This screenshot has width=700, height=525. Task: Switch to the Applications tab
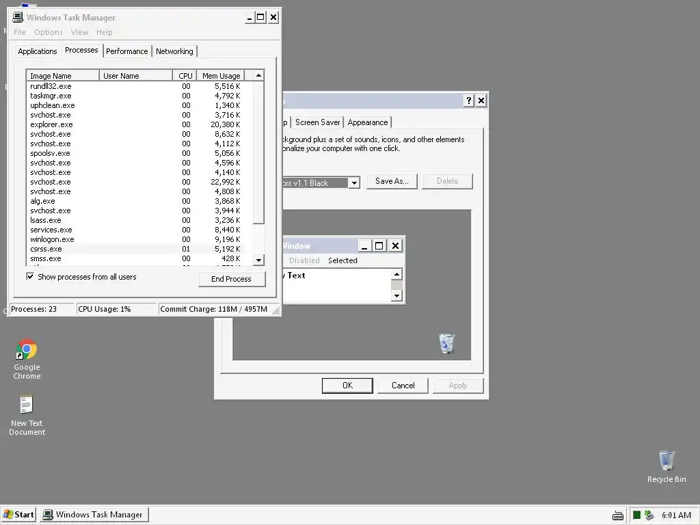(x=38, y=51)
